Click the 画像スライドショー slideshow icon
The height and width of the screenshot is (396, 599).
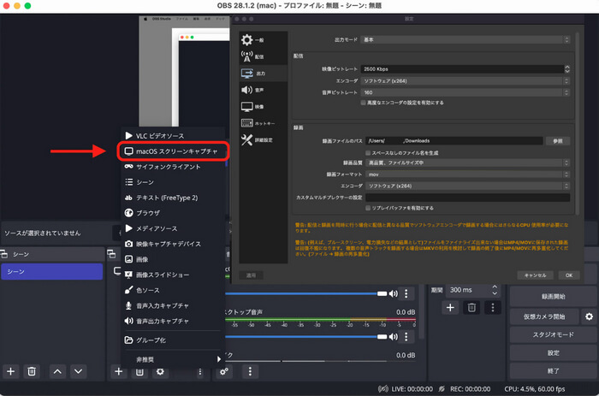[x=128, y=275]
